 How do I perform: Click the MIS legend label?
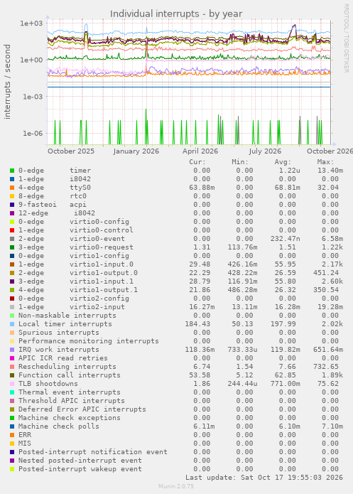pyautogui.click(x=25, y=444)
